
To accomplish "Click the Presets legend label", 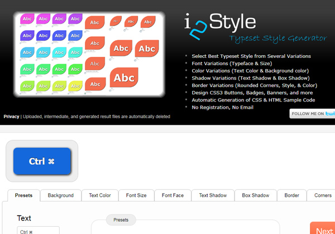I will [x=121, y=220].
